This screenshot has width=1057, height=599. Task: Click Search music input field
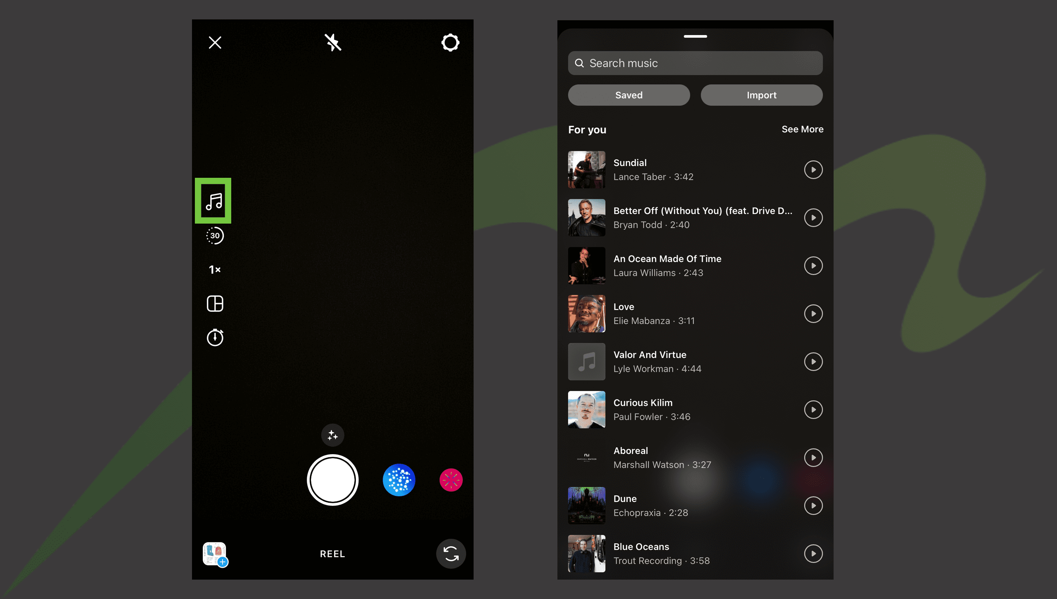[x=695, y=63]
